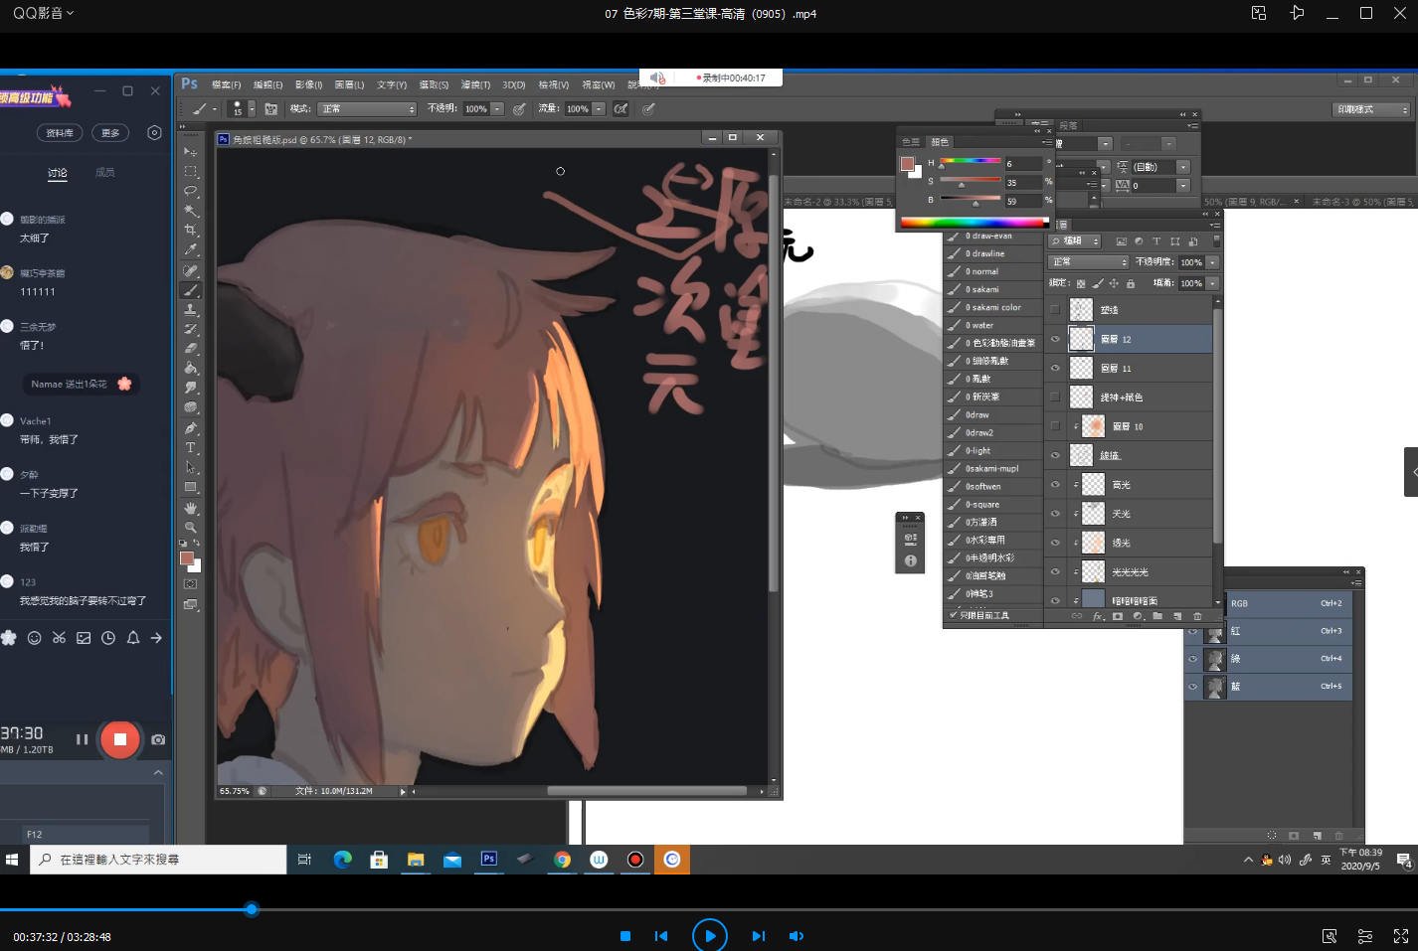The image size is (1418, 951).
Task: Select the Zoom tool
Action: tap(191, 526)
